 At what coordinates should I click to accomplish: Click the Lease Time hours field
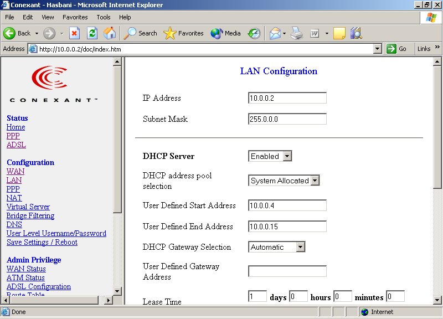tap(298, 296)
